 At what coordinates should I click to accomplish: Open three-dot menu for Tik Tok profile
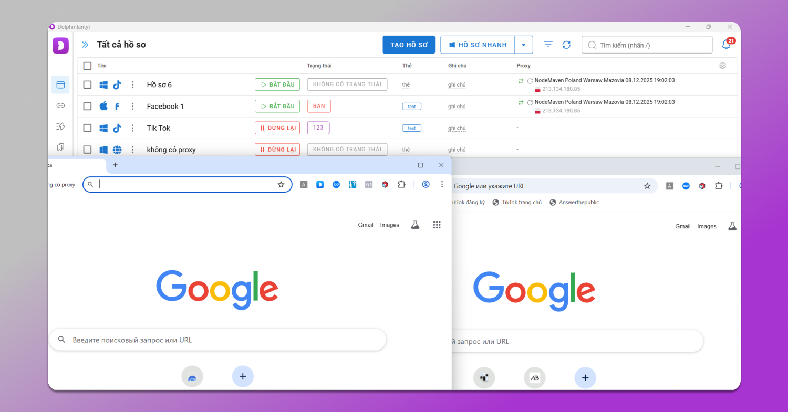click(x=133, y=128)
